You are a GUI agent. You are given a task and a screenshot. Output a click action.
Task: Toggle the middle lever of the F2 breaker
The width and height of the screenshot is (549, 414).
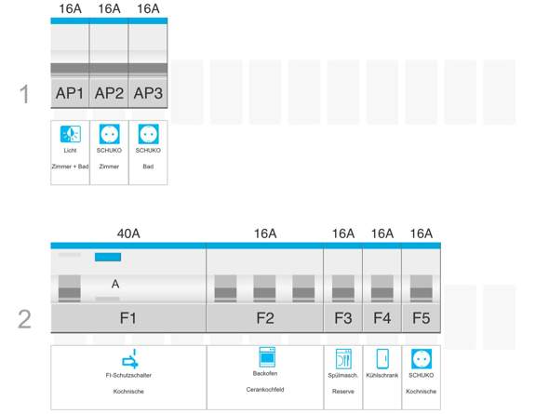click(x=264, y=288)
